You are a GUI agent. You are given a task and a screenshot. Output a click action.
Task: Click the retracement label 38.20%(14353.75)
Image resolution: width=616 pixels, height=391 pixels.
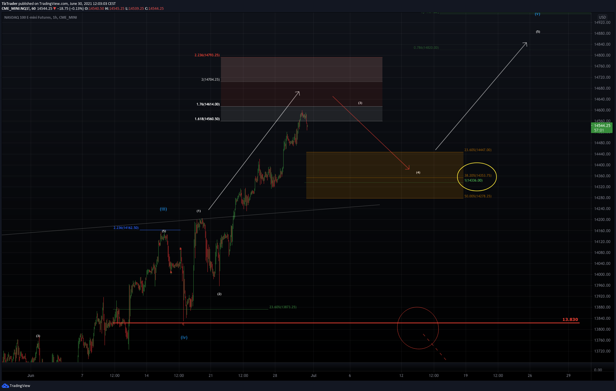[478, 176]
